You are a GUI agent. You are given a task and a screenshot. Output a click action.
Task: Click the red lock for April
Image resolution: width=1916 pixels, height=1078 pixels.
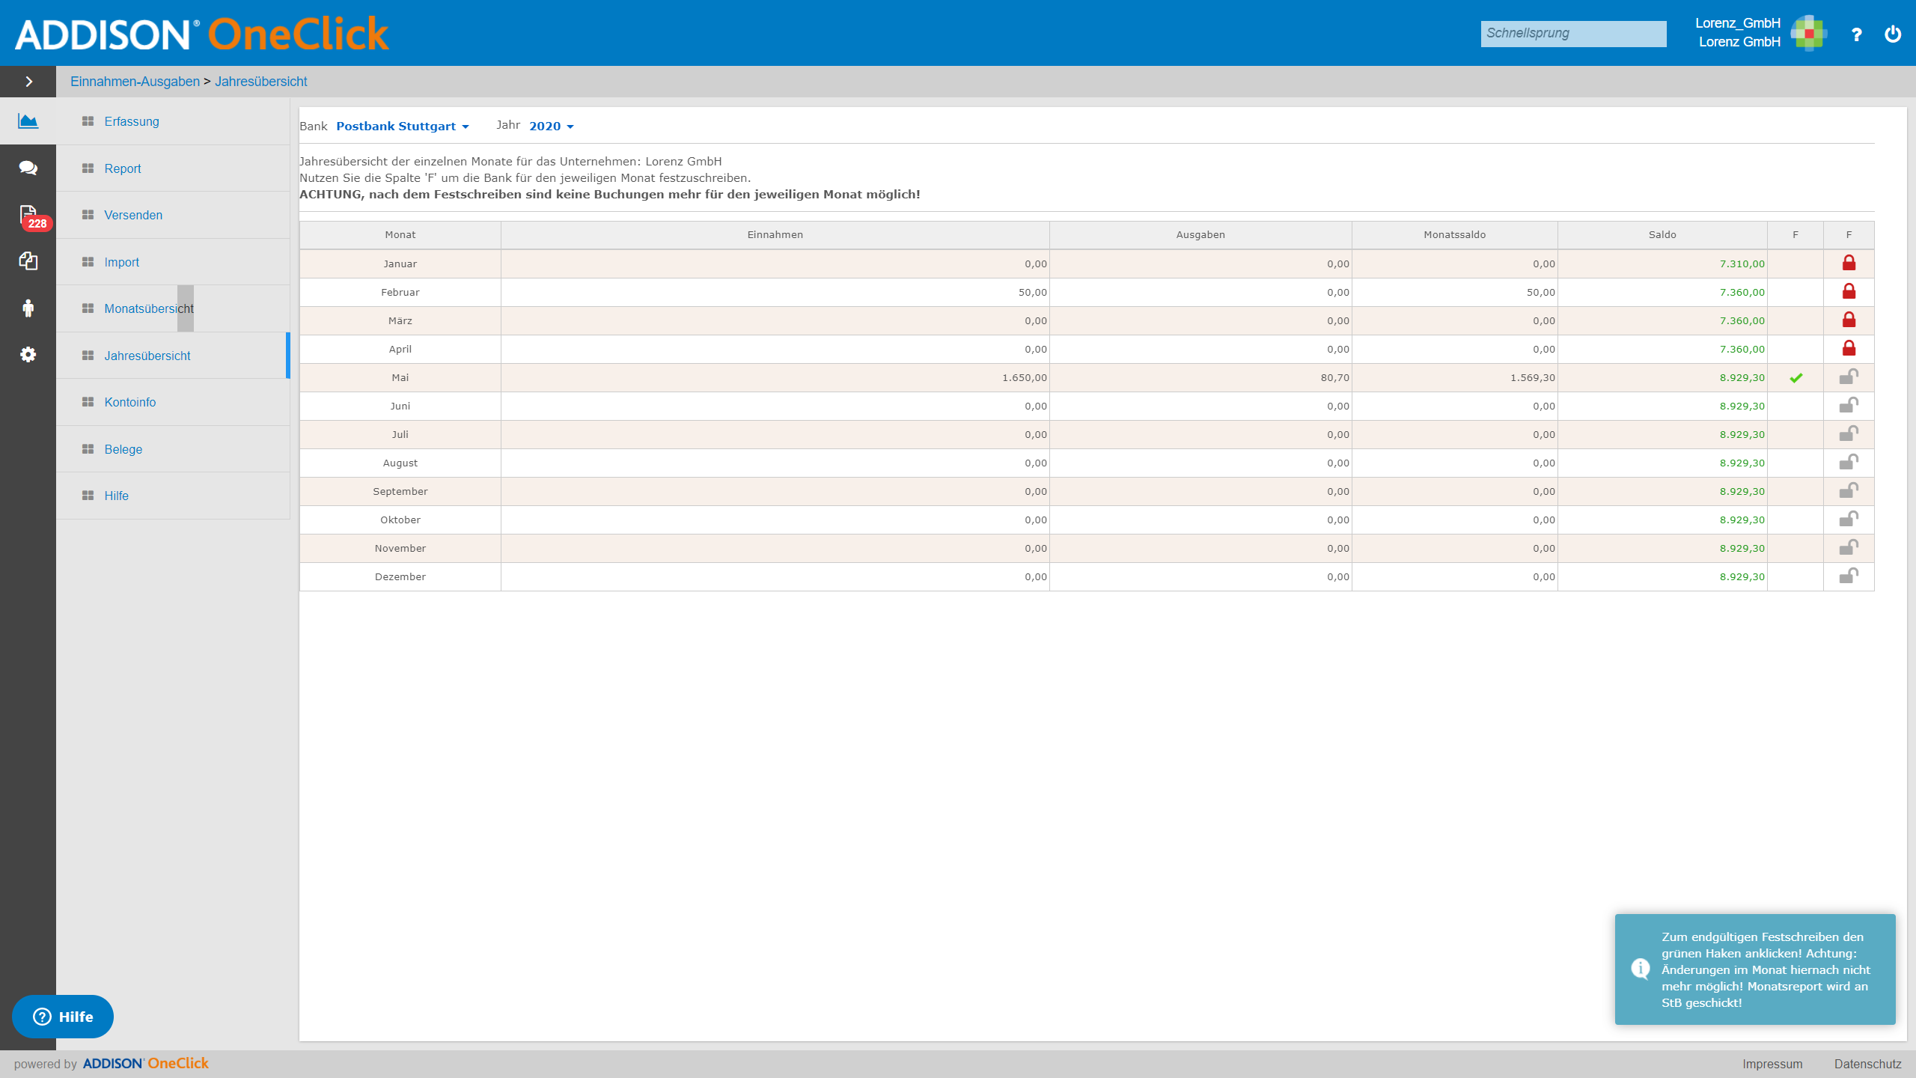[x=1849, y=348]
